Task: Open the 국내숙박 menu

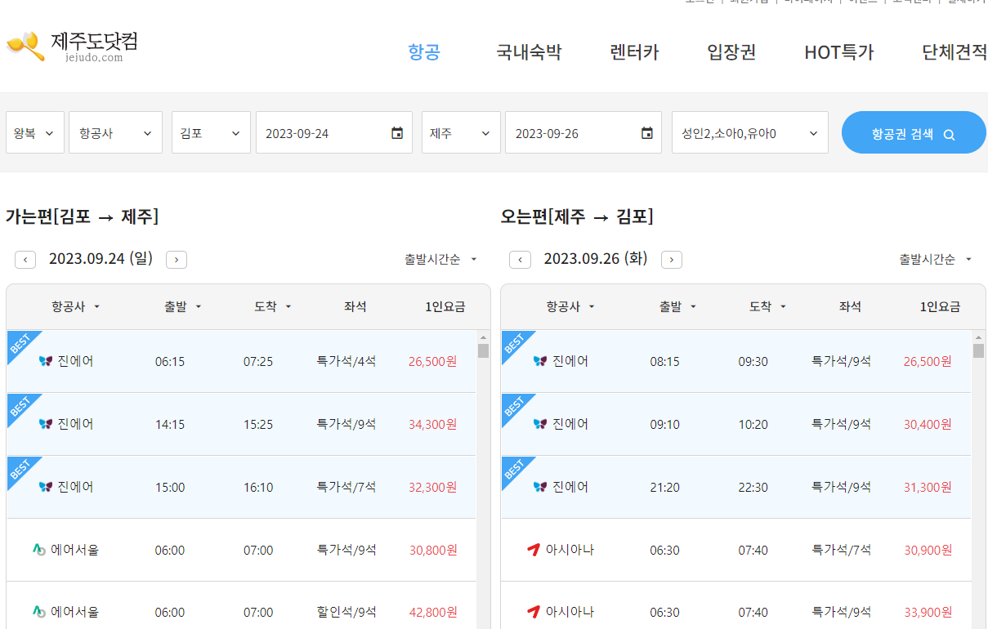Action: (529, 52)
